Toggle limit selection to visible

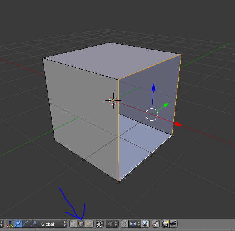[x=100, y=224]
